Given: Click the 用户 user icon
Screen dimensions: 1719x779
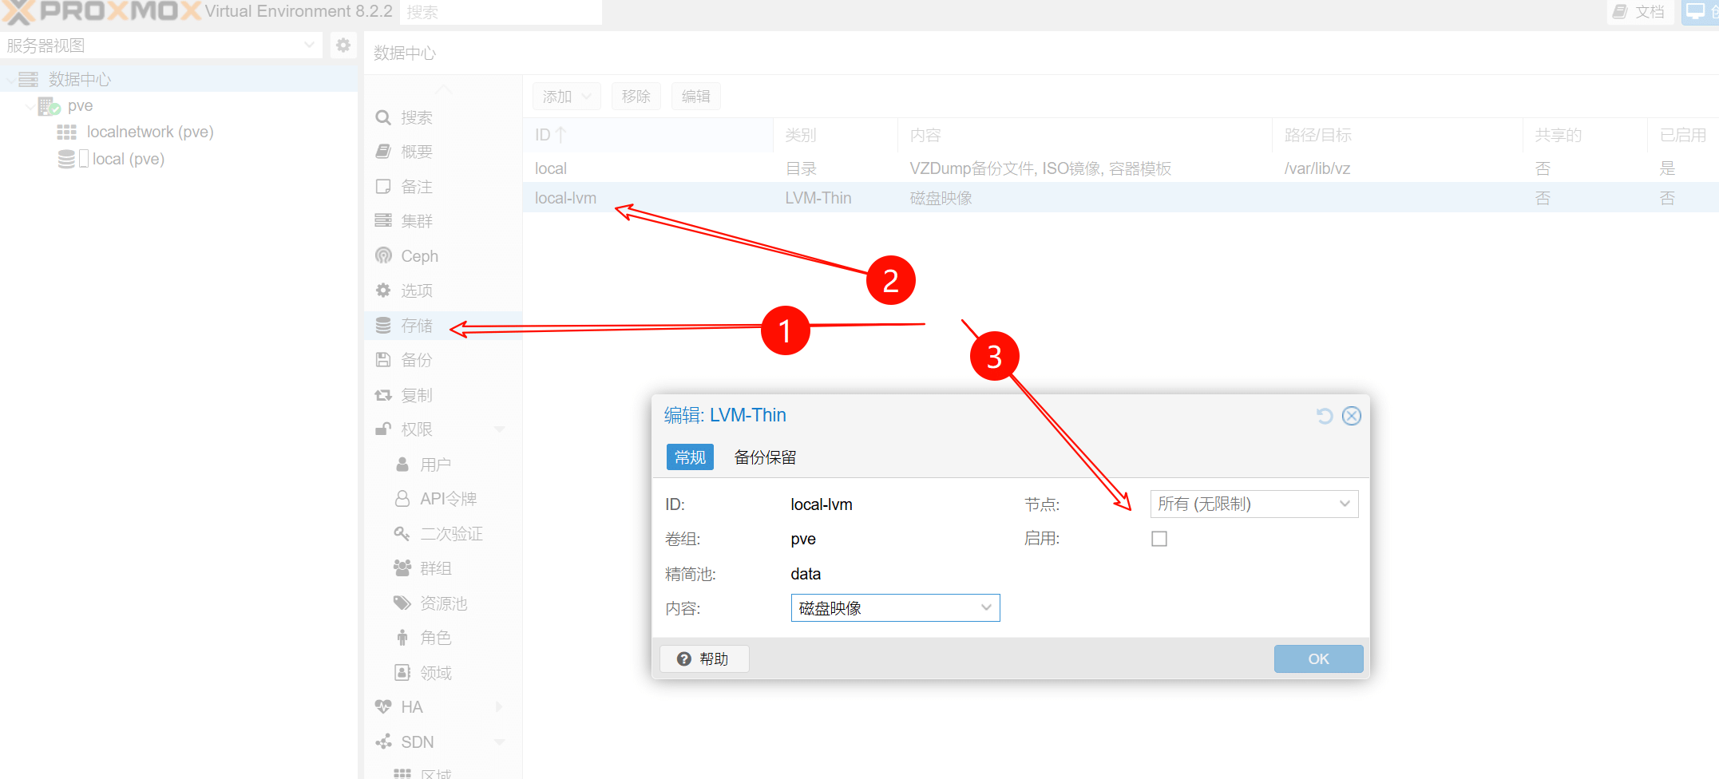Looking at the screenshot, I should pyautogui.click(x=402, y=465).
